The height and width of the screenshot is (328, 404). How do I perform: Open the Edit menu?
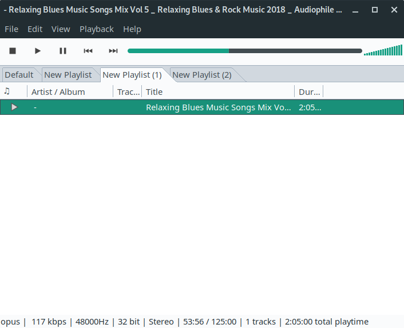click(35, 29)
